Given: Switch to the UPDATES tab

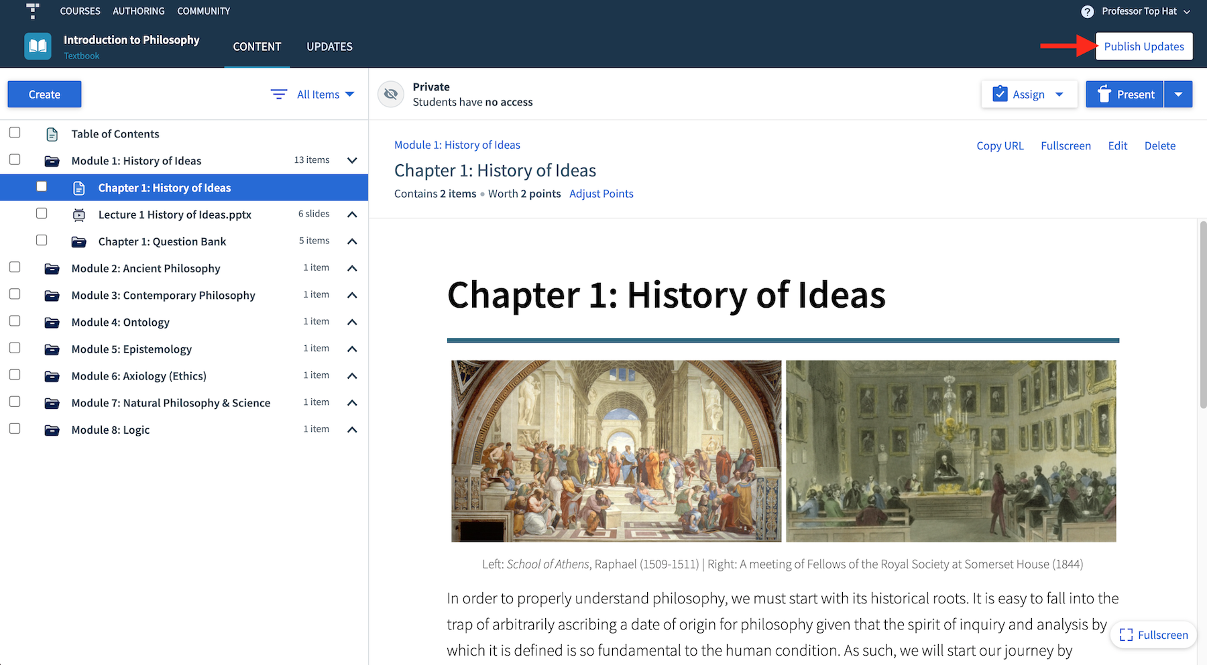Looking at the screenshot, I should coord(329,46).
